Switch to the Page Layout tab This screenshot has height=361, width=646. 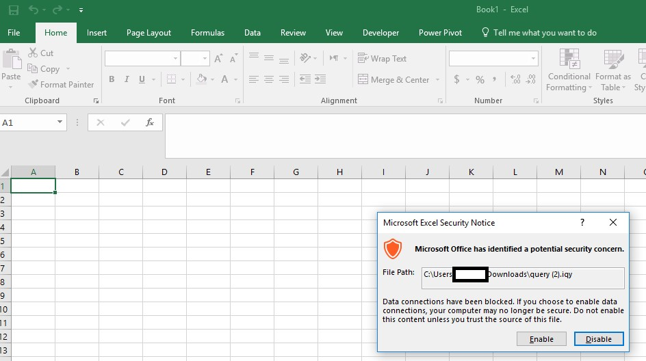pyautogui.click(x=148, y=33)
